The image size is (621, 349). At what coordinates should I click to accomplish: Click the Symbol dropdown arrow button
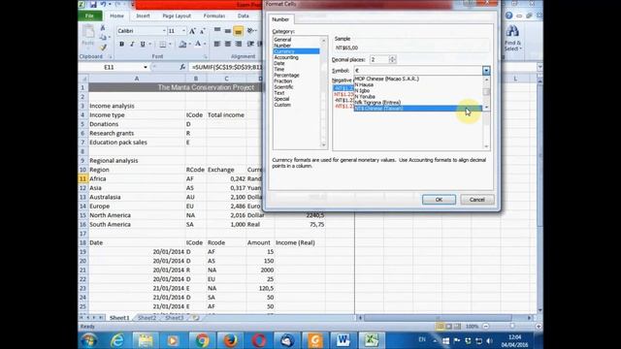coord(486,71)
